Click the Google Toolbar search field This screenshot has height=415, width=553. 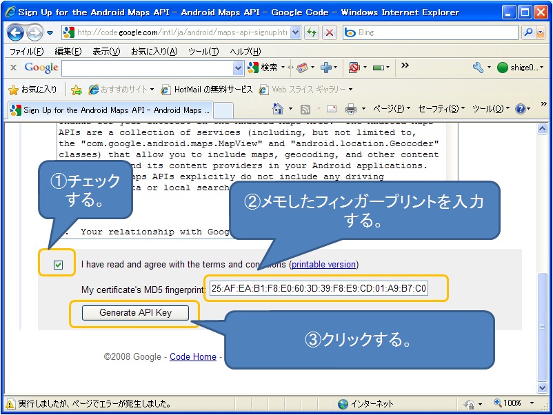(x=148, y=68)
